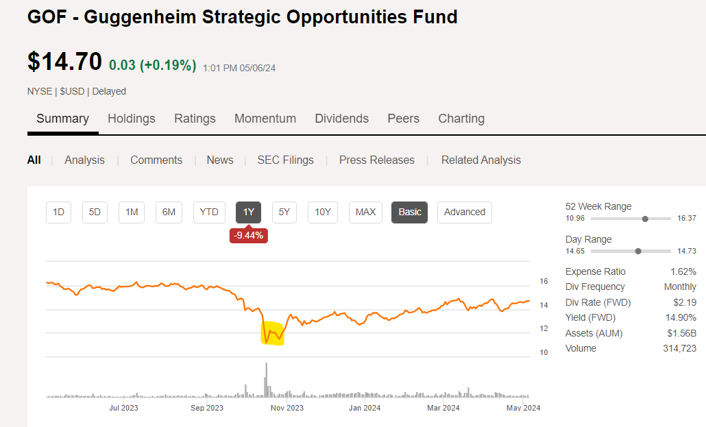Switch to the 1D chart view

[x=58, y=212]
